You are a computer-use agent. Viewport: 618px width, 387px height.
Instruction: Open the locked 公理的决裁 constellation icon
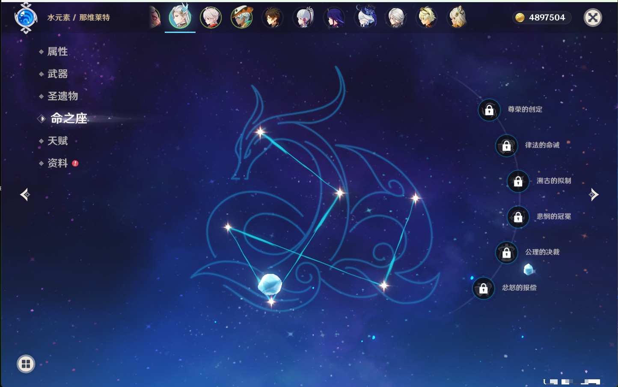pyautogui.click(x=506, y=253)
